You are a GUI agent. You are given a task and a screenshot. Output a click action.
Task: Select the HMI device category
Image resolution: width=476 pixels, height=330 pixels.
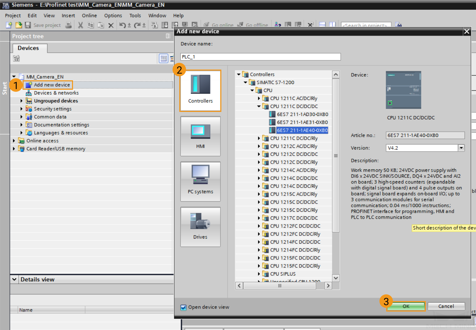click(x=200, y=136)
